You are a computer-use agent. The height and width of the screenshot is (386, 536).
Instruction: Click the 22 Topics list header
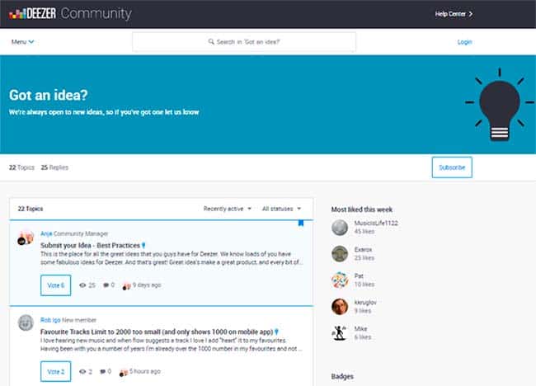click(30, 209)
